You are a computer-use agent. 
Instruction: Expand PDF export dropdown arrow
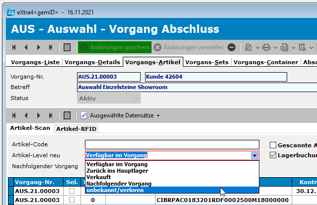[x=293, y=48]
